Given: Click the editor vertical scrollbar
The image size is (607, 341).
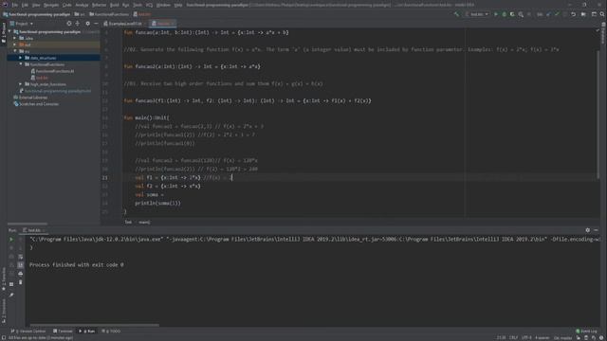Looking at the screenshot, I should (598, 114).
